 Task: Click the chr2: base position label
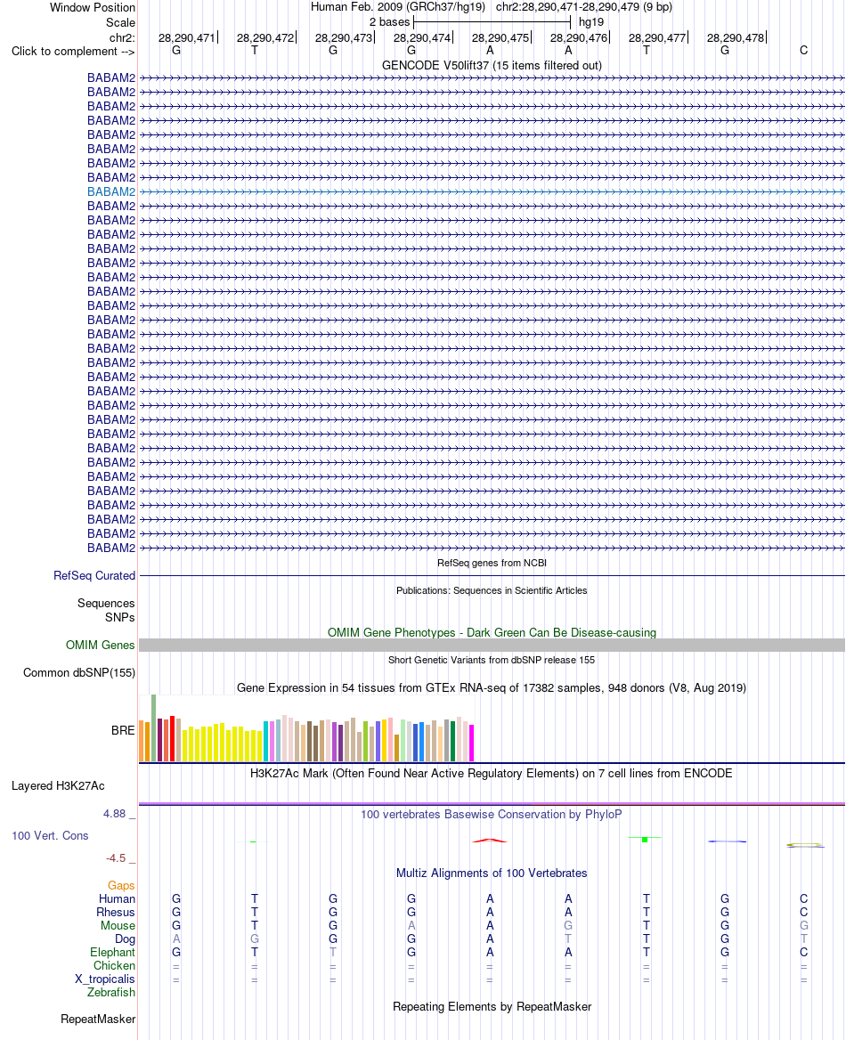pyautogui.click(x=122, y=37)
